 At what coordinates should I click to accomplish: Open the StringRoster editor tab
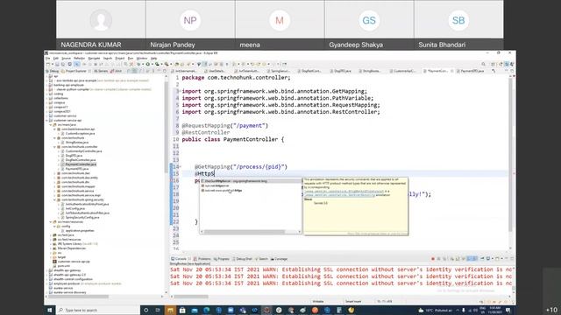point(371,71)
